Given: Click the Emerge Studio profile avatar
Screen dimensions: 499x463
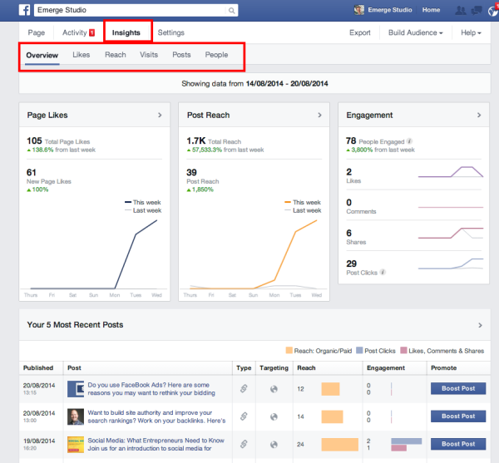Looking at the screenshot, I should coord(358,10).
